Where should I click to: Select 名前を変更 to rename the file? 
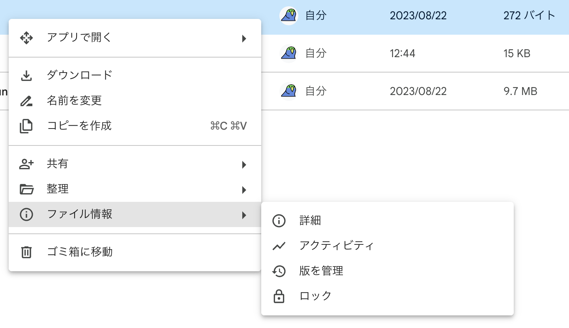(135, 101)
